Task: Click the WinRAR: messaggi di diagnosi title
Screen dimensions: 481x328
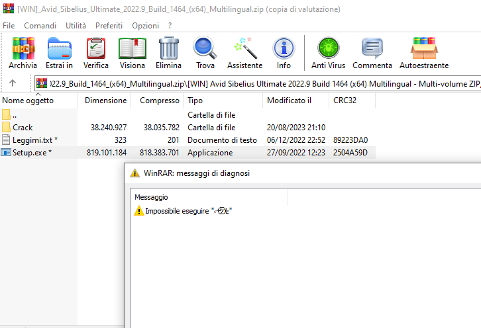Action: 197,173
